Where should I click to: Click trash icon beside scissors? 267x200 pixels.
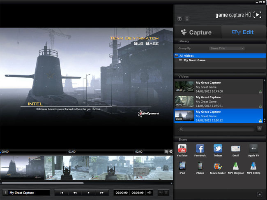166,193
